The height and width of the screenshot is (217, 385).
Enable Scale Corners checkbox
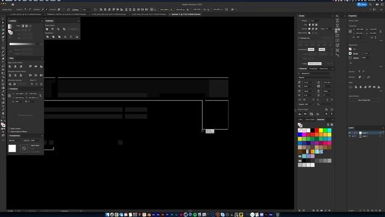[x=9, y=128]
